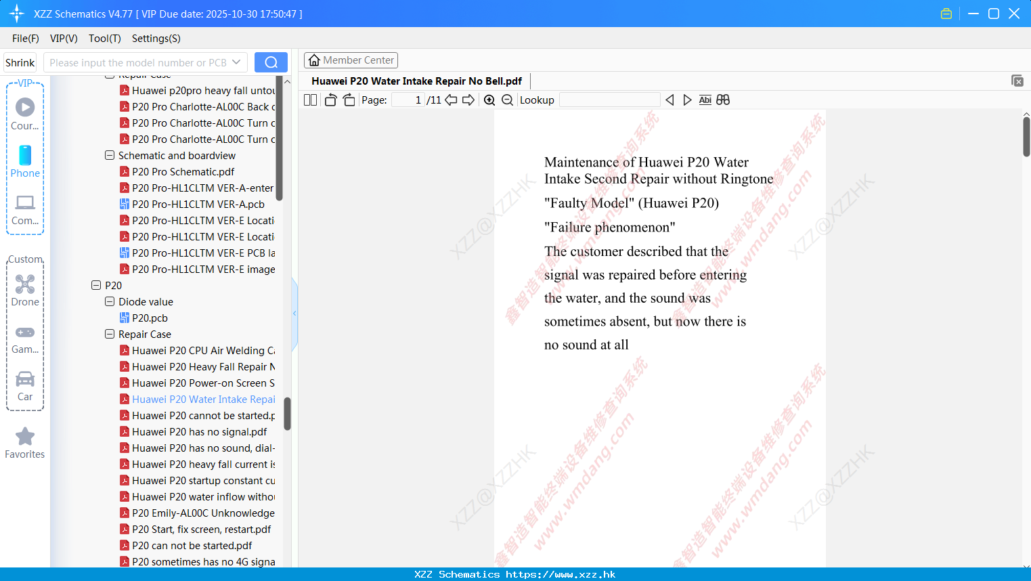Open the Game console category
This screenshot has width=1031, height=581.
pyautogui.click(x=25, y=339)
